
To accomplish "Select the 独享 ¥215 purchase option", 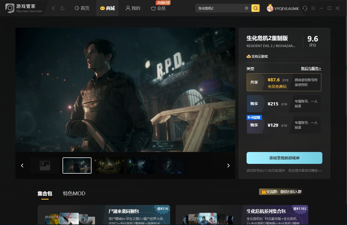I will pos(284,104).
